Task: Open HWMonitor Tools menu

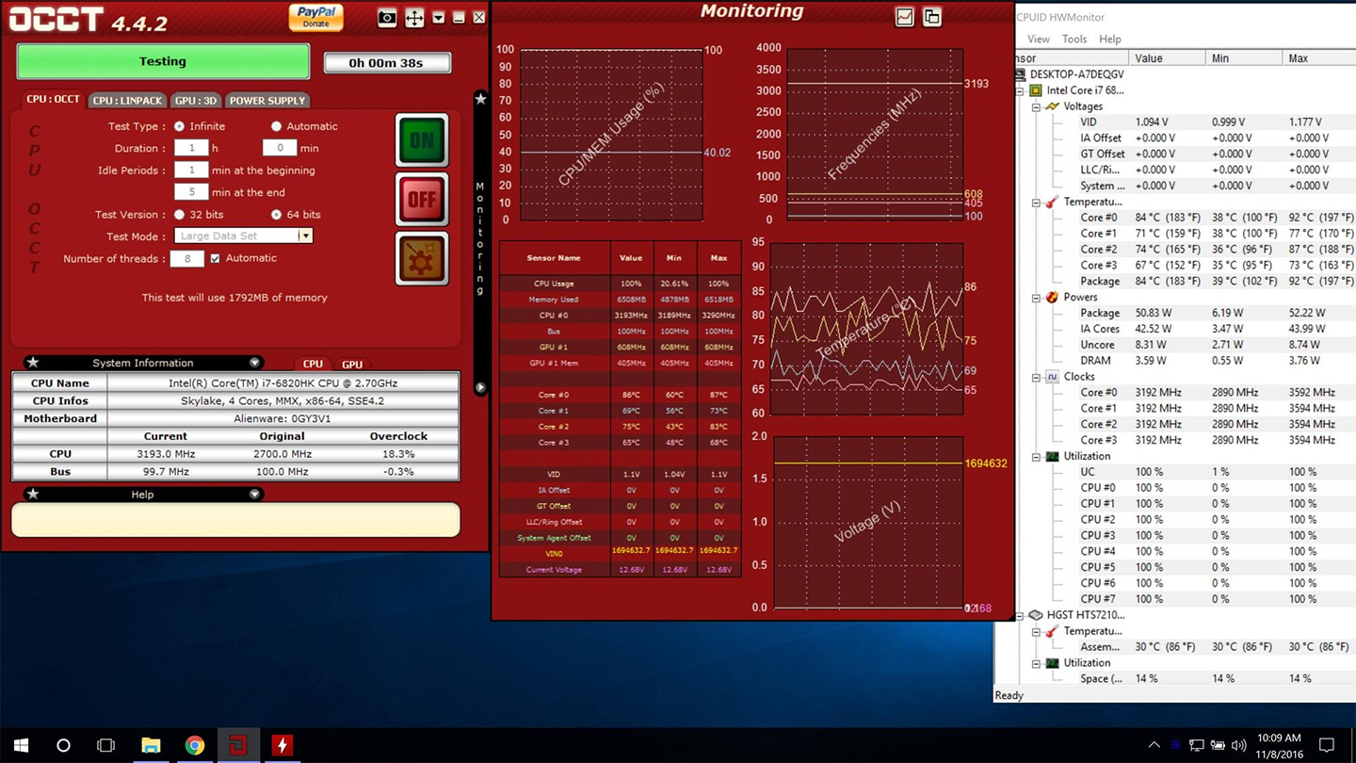Action: [1074, 39]
